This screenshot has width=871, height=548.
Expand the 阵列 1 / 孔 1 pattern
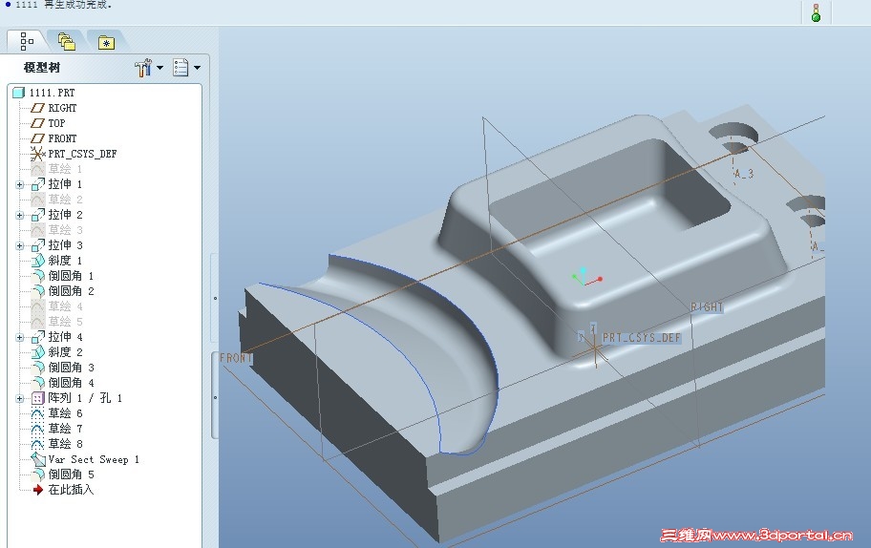pos(20,398)
